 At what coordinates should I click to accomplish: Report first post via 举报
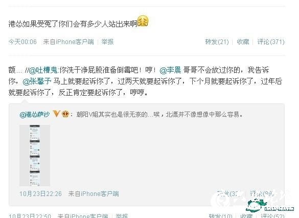point(107,41)
